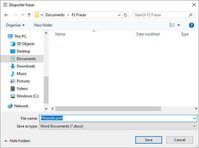Click the Back navigation arrow
This screenshot has width=199, height=148.
(x=7, y=15)
